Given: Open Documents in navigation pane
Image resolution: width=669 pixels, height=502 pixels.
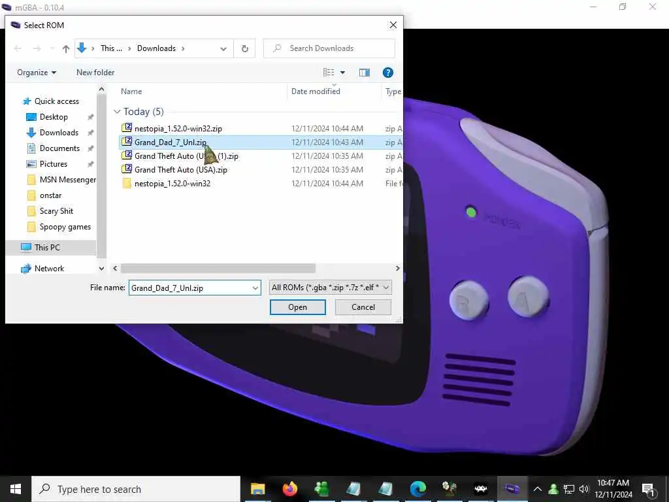Looking at the screenshot, I should (59, 148).
